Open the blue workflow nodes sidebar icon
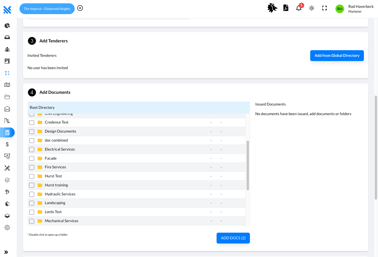This screenshot has height=257, width=378. pyautogui.click(x=7, y=73)
